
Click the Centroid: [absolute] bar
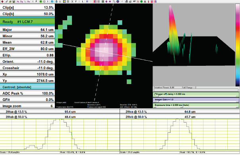27,87
